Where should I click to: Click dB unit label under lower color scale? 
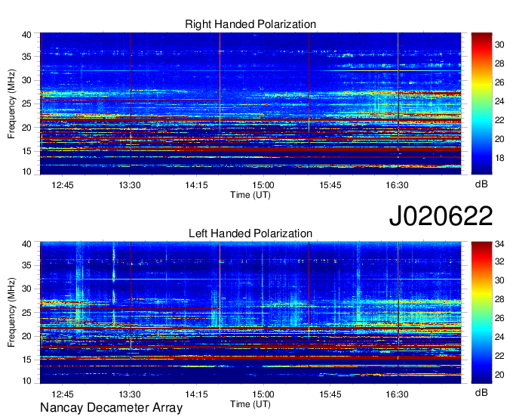click(x=481, y=392)
